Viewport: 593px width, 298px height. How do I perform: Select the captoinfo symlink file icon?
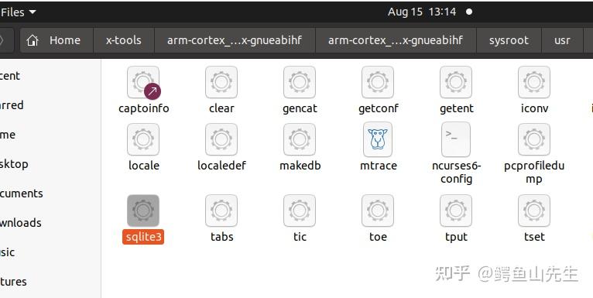(x=143, y=83)
